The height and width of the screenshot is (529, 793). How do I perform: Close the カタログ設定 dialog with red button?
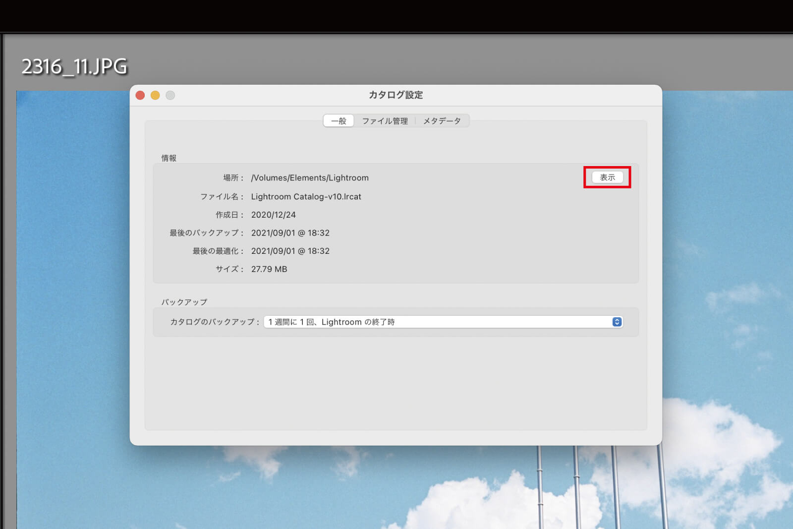coord(140,95)
